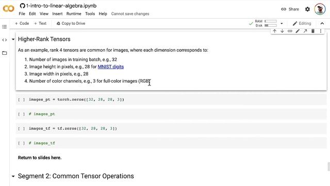The image size is (330, 186).
Task: Delete cell with the trash icon
Action: [x=313, y=31]
